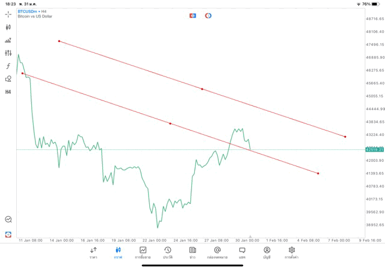Open the ประวัติ history tab
The image size is (385, 269).
point(167,252)
